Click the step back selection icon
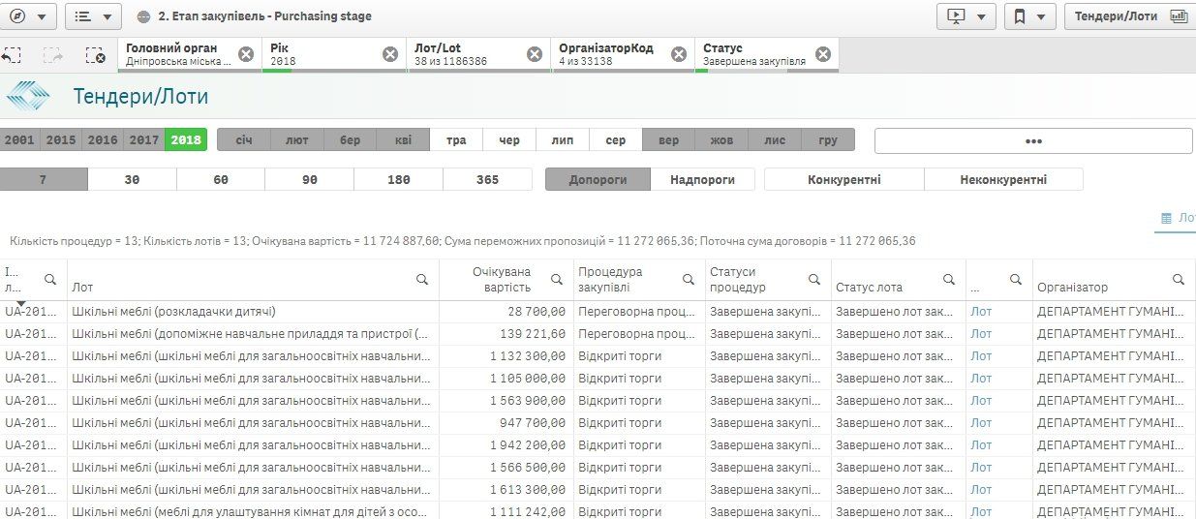This screenshot has height=519, width=1196. pos(12,55)
